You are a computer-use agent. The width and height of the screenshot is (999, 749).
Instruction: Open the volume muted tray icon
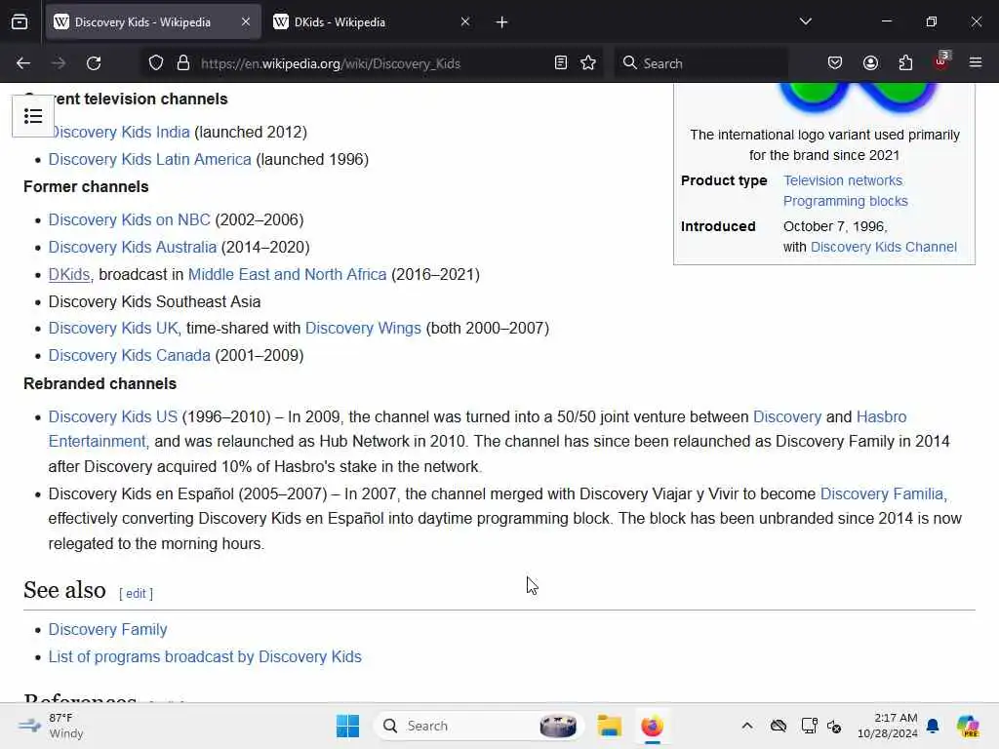(x=834, y=726)
